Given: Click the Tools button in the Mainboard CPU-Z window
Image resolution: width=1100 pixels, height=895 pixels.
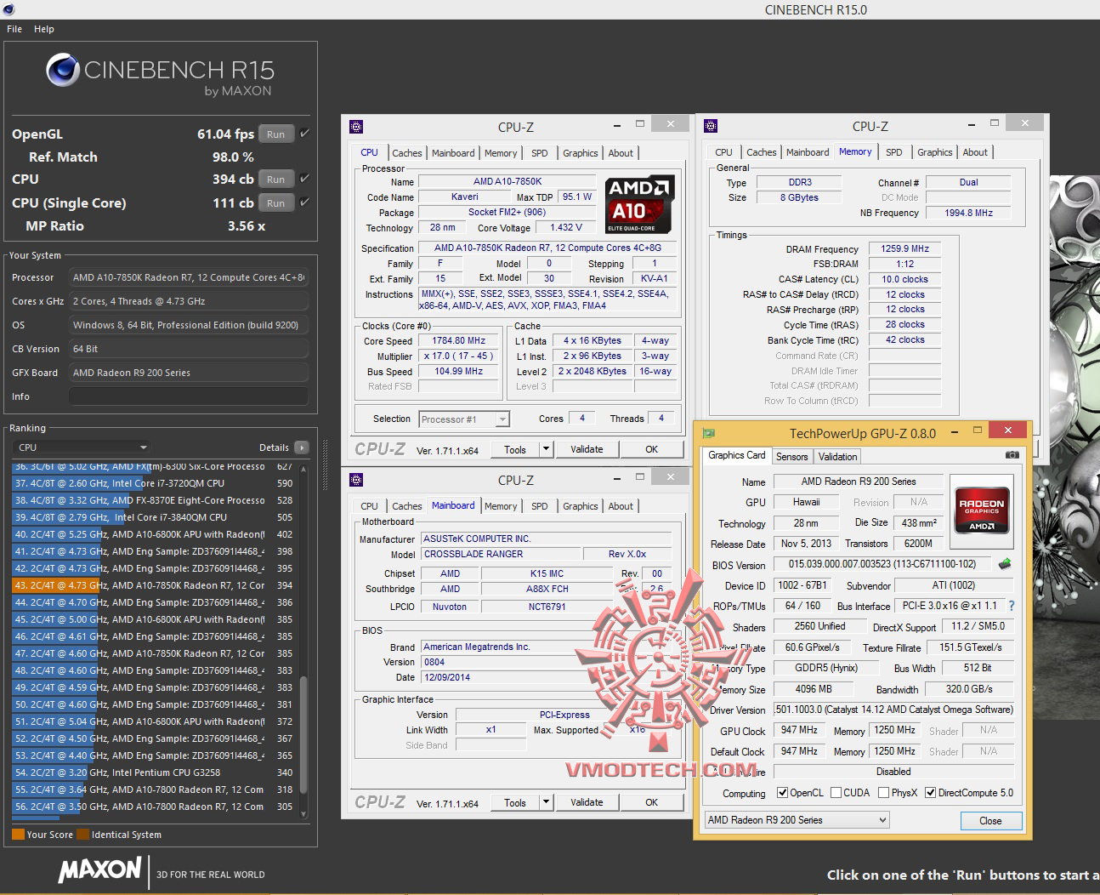Looking at the screenshot, I should coord(515,802).
